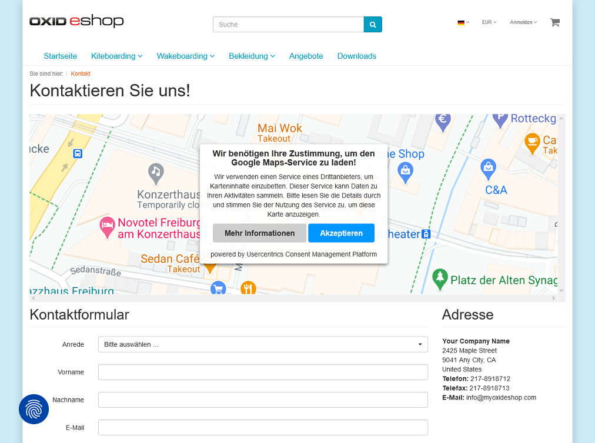Open the Anrede salutation select box

tap(263, 344)
